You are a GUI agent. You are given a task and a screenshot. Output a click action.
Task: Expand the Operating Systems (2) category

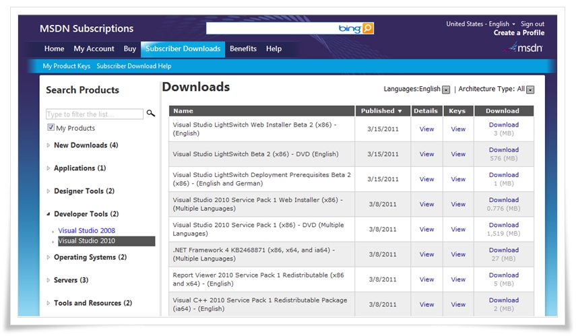[48, 257]
